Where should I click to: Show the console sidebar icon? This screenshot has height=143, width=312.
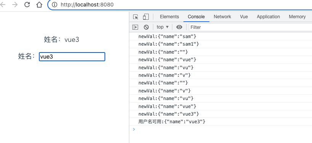[135, 27]
